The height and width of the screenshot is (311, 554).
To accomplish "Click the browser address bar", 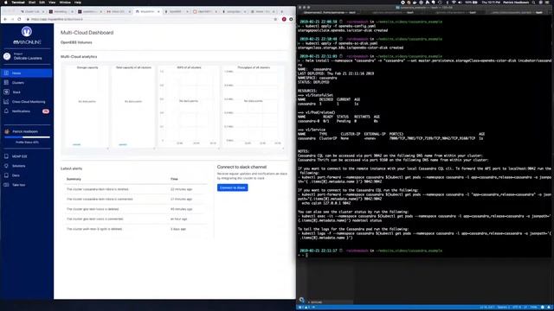I will [x=152, y=19].
